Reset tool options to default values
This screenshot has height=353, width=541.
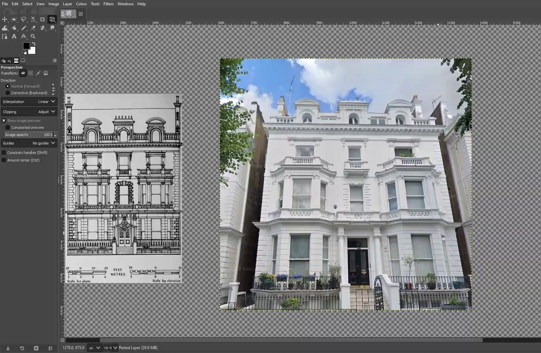50,348
